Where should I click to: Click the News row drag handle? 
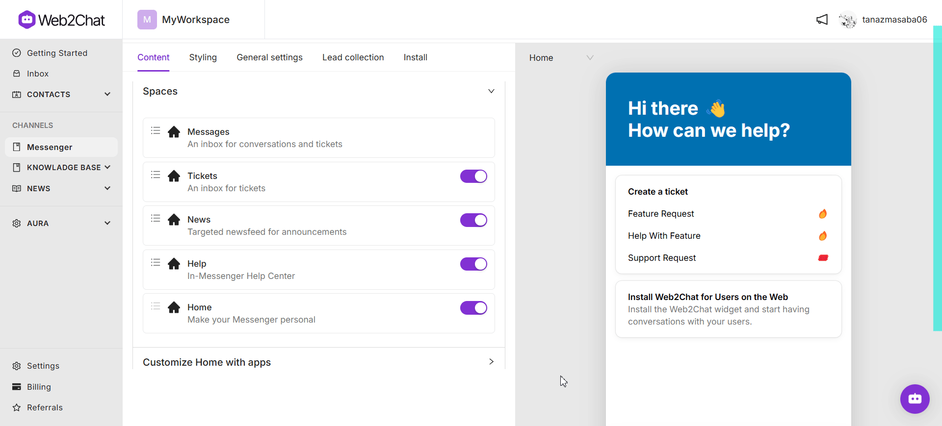[156, 218]
